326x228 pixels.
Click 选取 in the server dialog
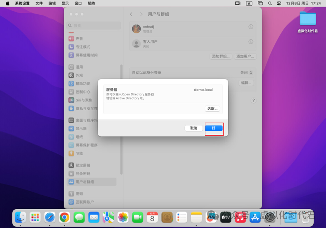click(212, 108)
